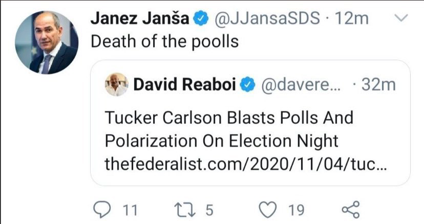Click the reply speech bubble icon
Viewport: 424px width, 224px height.
point(102,210)
